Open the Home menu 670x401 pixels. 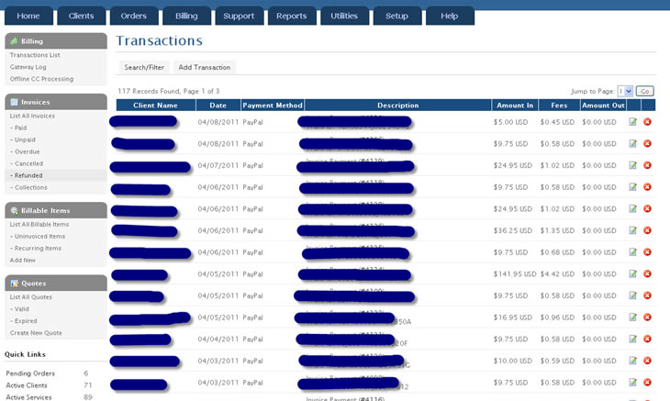tap(28, 16)
